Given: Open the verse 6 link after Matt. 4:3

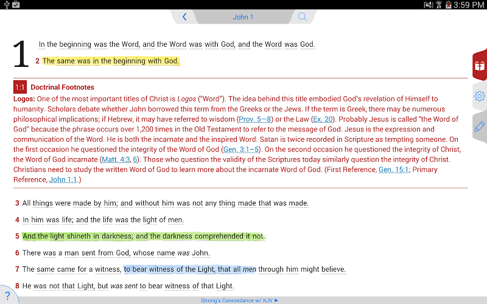Looking at the screenshot, I should point(135,159).
